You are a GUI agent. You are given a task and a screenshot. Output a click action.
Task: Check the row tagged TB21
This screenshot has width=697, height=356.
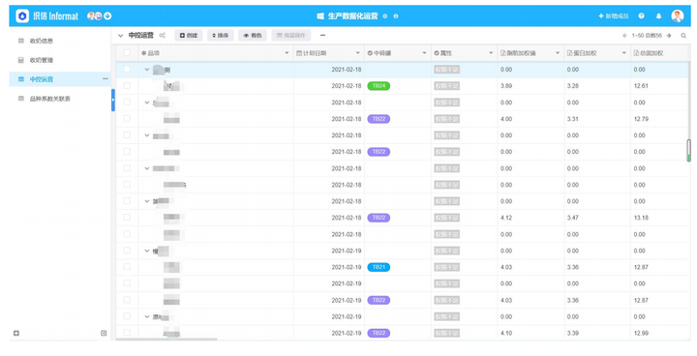127,267
